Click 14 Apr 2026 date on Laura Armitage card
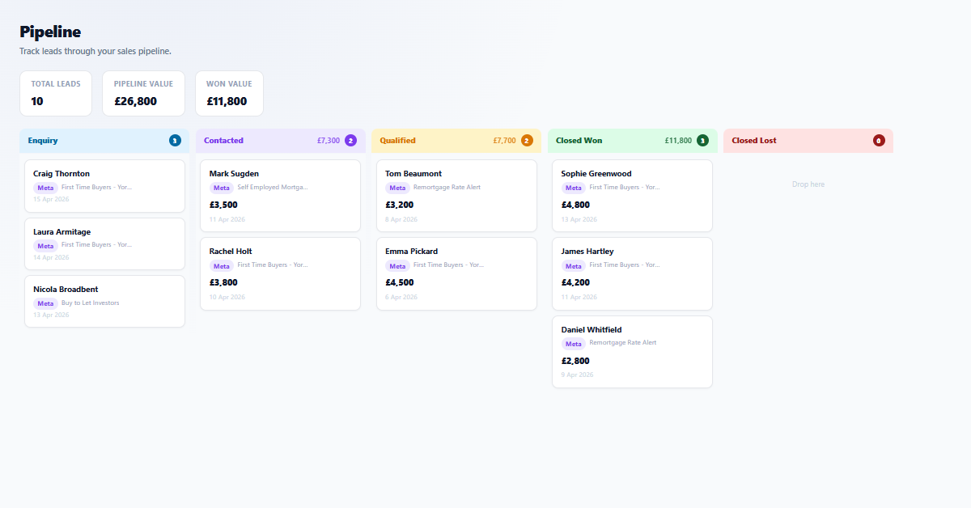The height and width of the screenshot is (508, 971). coord(51,257)
